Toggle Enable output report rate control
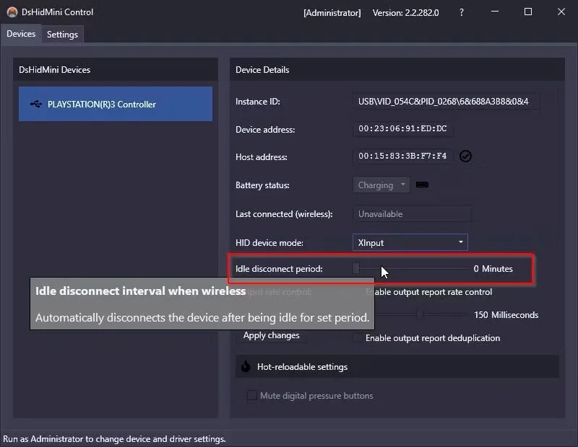 pyautogui.click(x=428, y=292)
